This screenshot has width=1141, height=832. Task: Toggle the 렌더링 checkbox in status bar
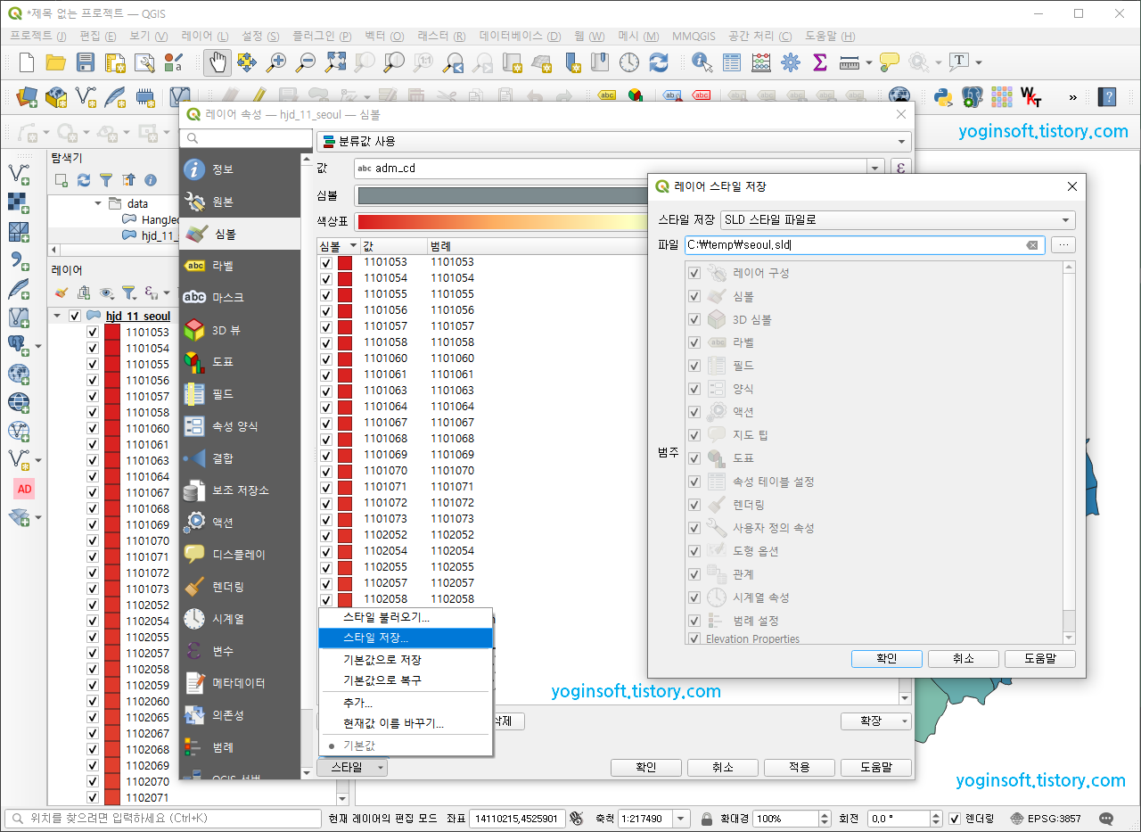click(955, 819)
